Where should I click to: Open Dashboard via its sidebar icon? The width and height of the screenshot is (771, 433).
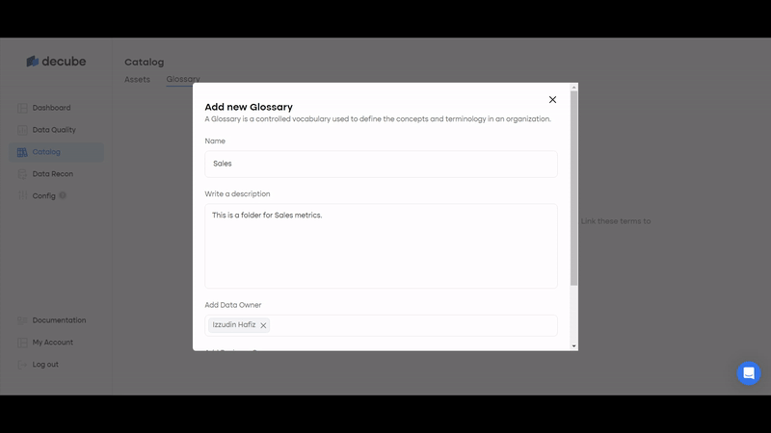click(22, 108)
